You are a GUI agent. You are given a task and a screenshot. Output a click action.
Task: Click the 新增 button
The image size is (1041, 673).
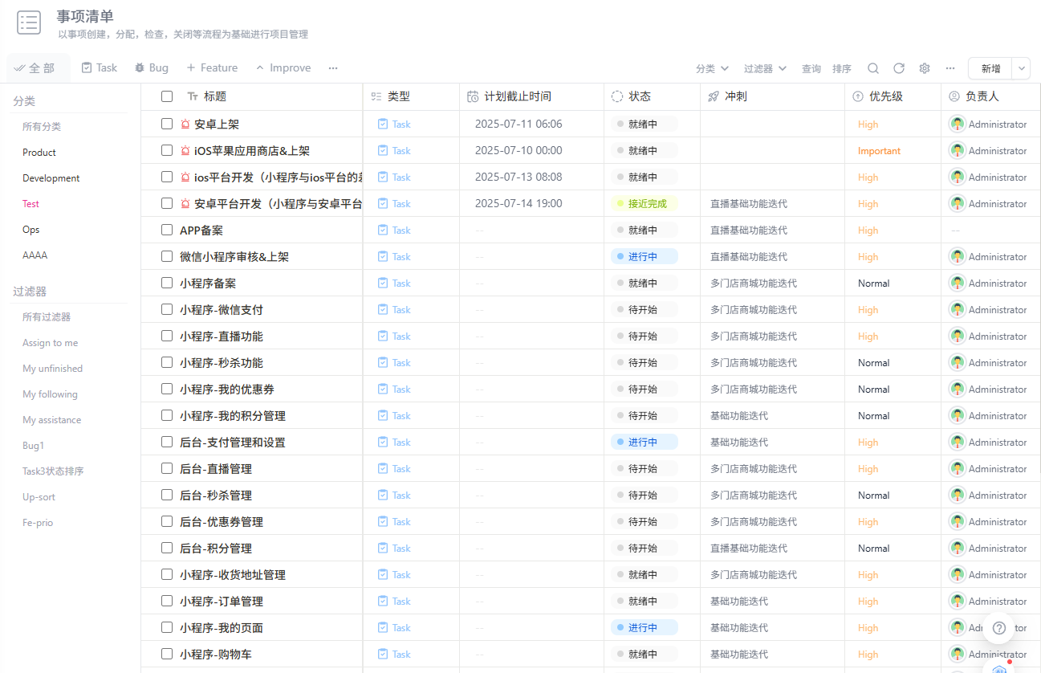tap(990, 69)
